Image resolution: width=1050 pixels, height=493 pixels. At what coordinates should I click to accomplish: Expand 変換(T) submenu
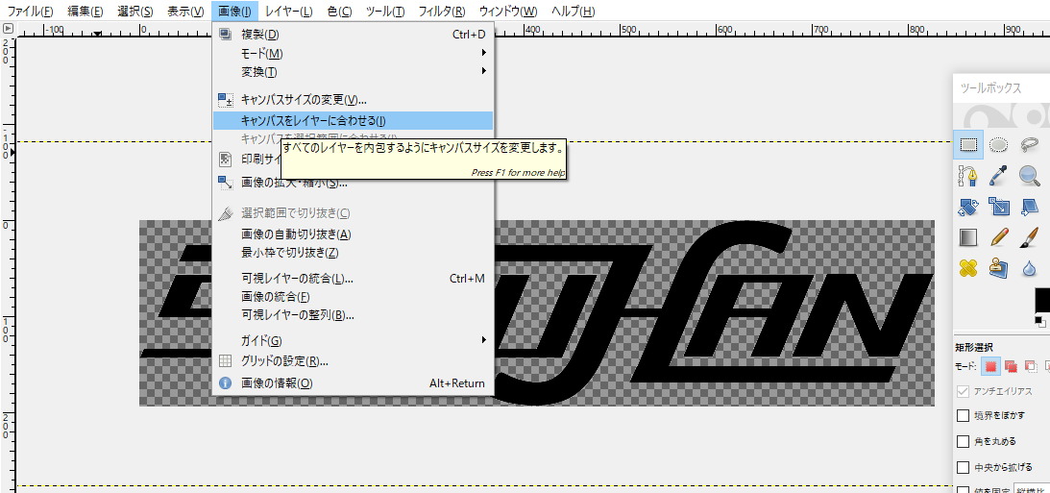click(353, 72)
